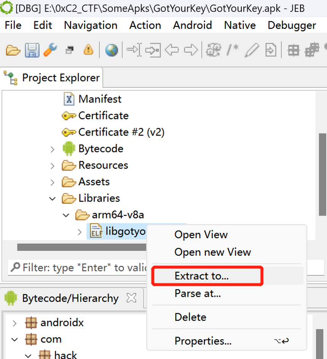
Task: Select the pencil rename icon
Action: [252, 49]
